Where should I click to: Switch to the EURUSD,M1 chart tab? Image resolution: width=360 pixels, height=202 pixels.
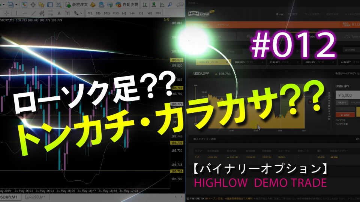coord(35,197)
